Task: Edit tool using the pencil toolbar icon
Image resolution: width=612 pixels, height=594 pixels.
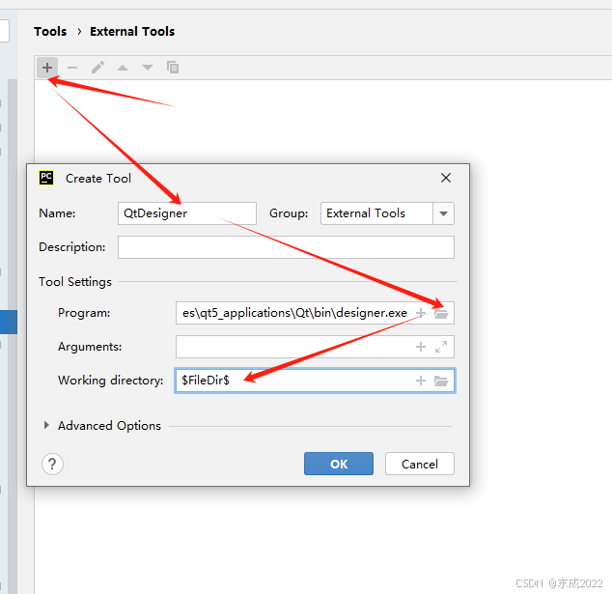Action: [x=97, y=68]
